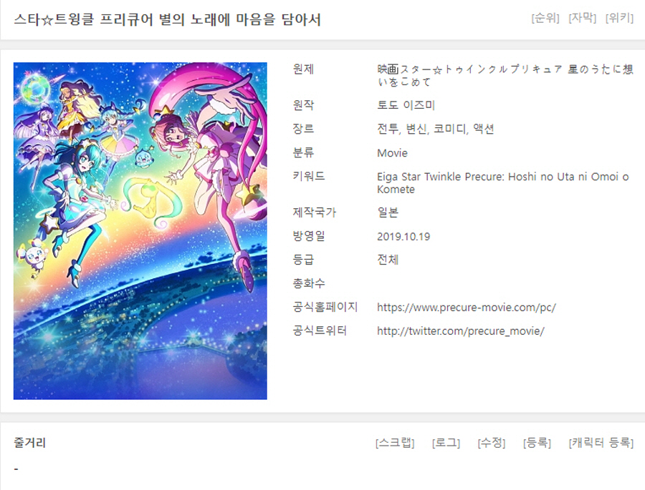Click the Star Twinkle Precure poster image
Viewport: 645px width, 490px height.
[140, 231]
